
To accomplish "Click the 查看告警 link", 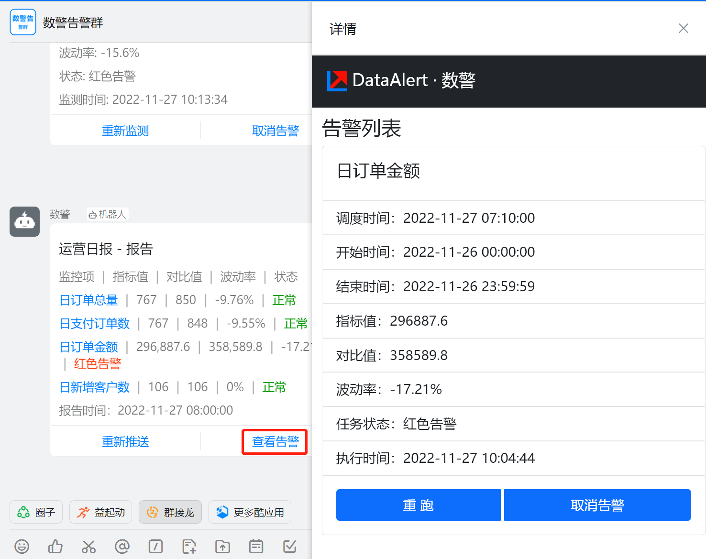I will (275, 442).
